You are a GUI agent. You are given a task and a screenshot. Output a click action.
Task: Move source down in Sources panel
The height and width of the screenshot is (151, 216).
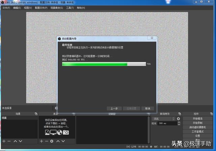click(63, 141)
